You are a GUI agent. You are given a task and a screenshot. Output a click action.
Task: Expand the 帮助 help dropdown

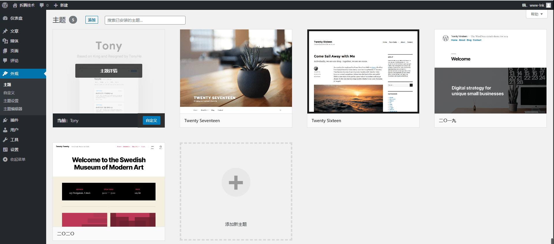[537, 14]
